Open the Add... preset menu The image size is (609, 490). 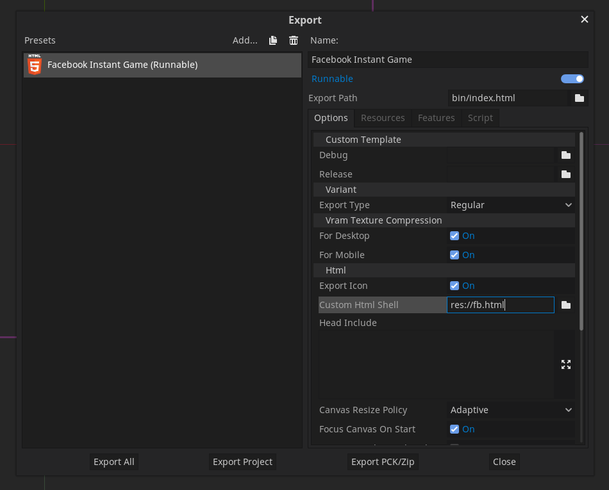pyautogui.click(x=245, y=40)
